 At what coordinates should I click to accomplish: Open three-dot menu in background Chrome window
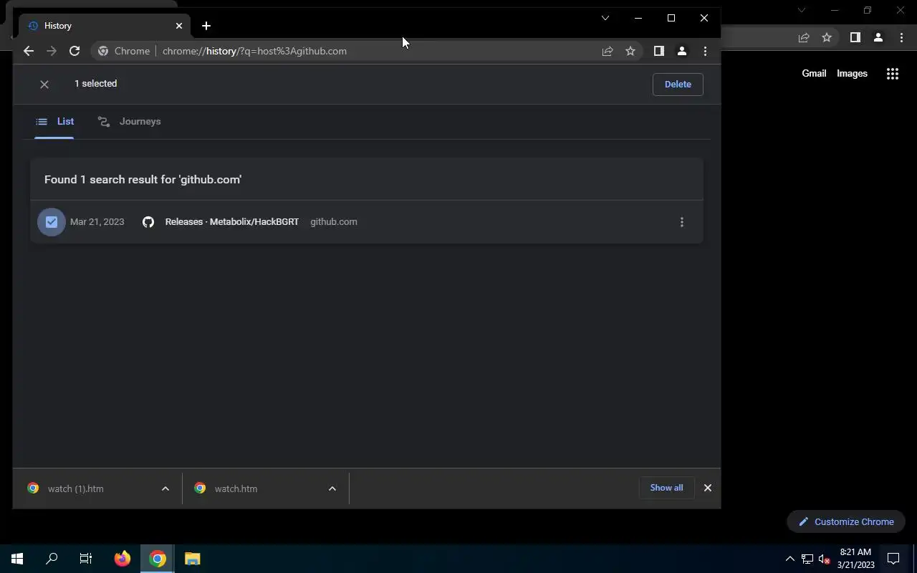pos(901,38)
